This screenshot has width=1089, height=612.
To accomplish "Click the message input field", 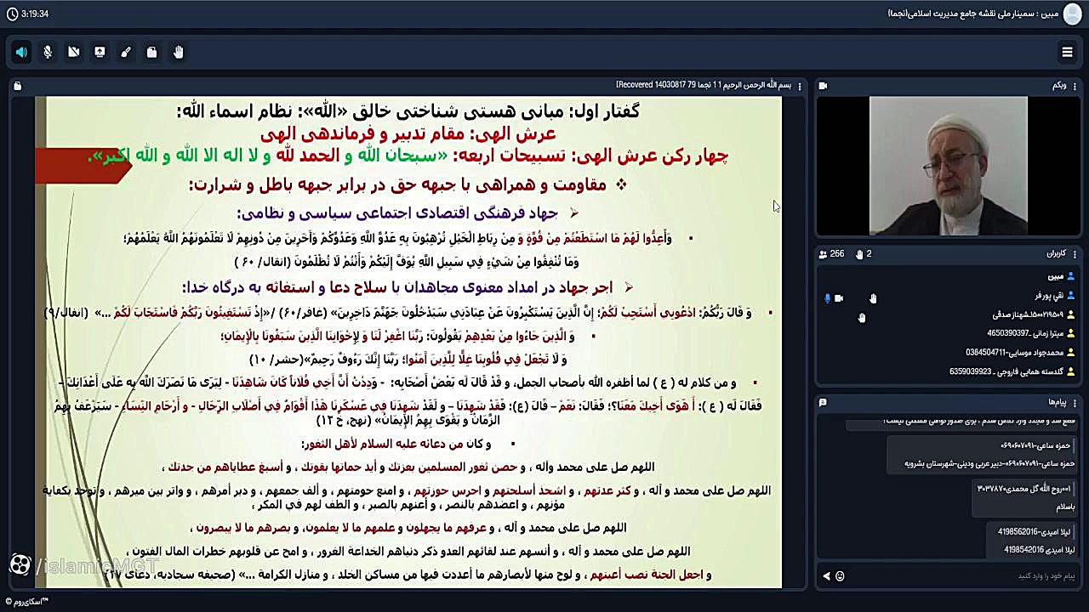I will click(964, 576).
